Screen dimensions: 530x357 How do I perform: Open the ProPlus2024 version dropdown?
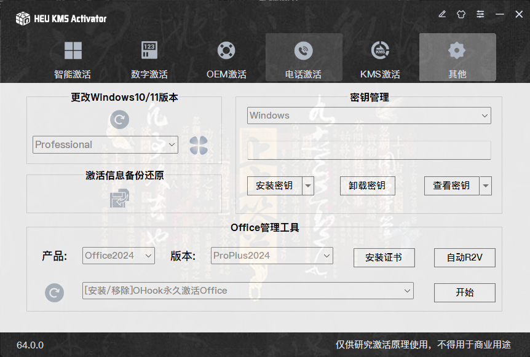click(x=272, y=256)
